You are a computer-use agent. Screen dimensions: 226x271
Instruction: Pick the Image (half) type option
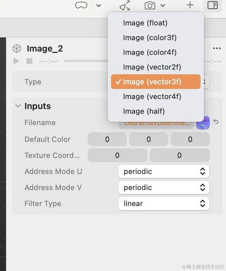(x=144, y=111)
